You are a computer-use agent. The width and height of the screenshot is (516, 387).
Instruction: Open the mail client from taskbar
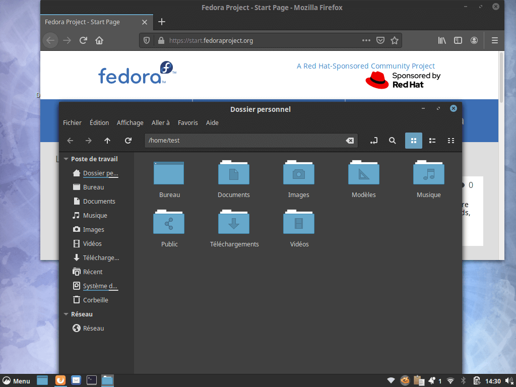point(76,380)
